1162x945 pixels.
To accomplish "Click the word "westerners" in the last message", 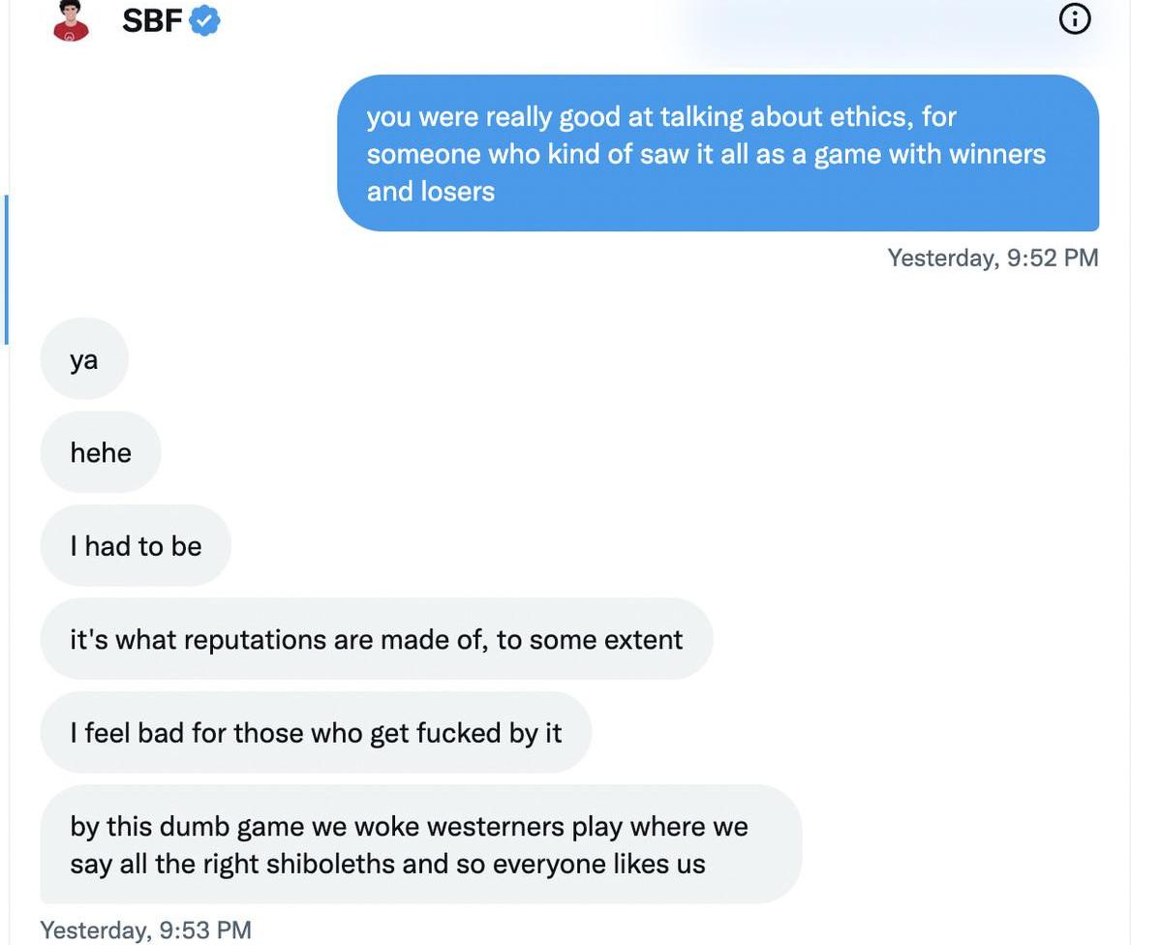I will coord(495,827).
